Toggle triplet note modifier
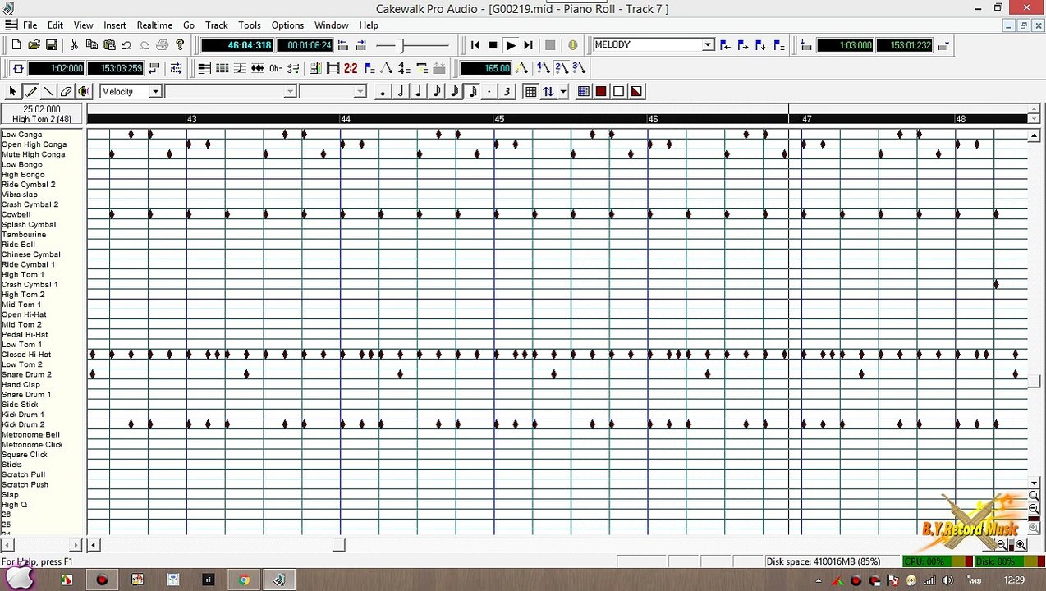1046x591 pixels. 507,91
